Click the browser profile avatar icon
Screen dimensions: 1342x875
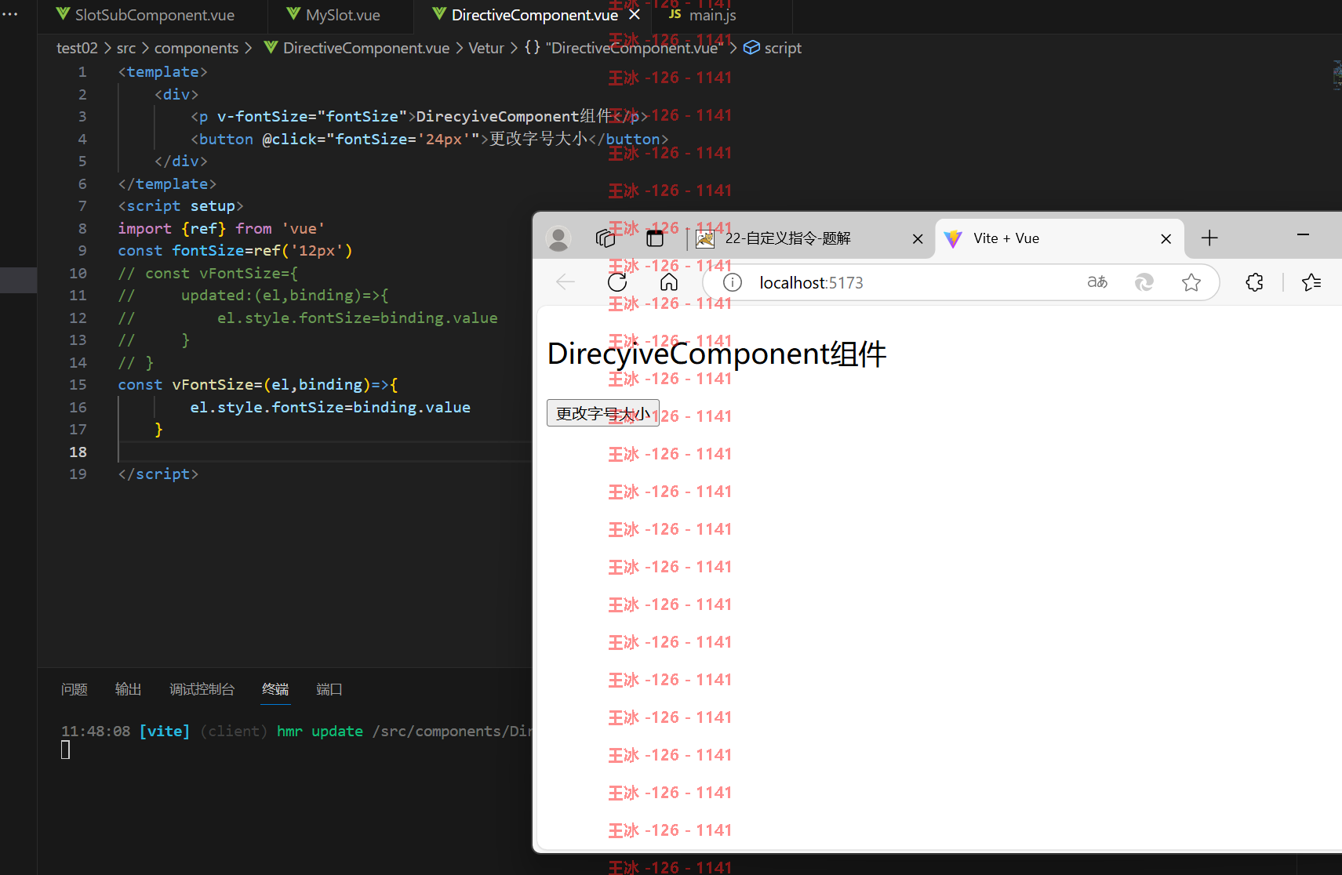click(558, 238)
